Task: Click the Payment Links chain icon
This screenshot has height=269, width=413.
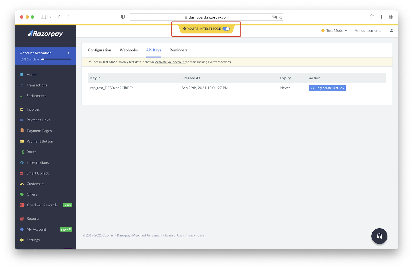Action: point(22,120)
